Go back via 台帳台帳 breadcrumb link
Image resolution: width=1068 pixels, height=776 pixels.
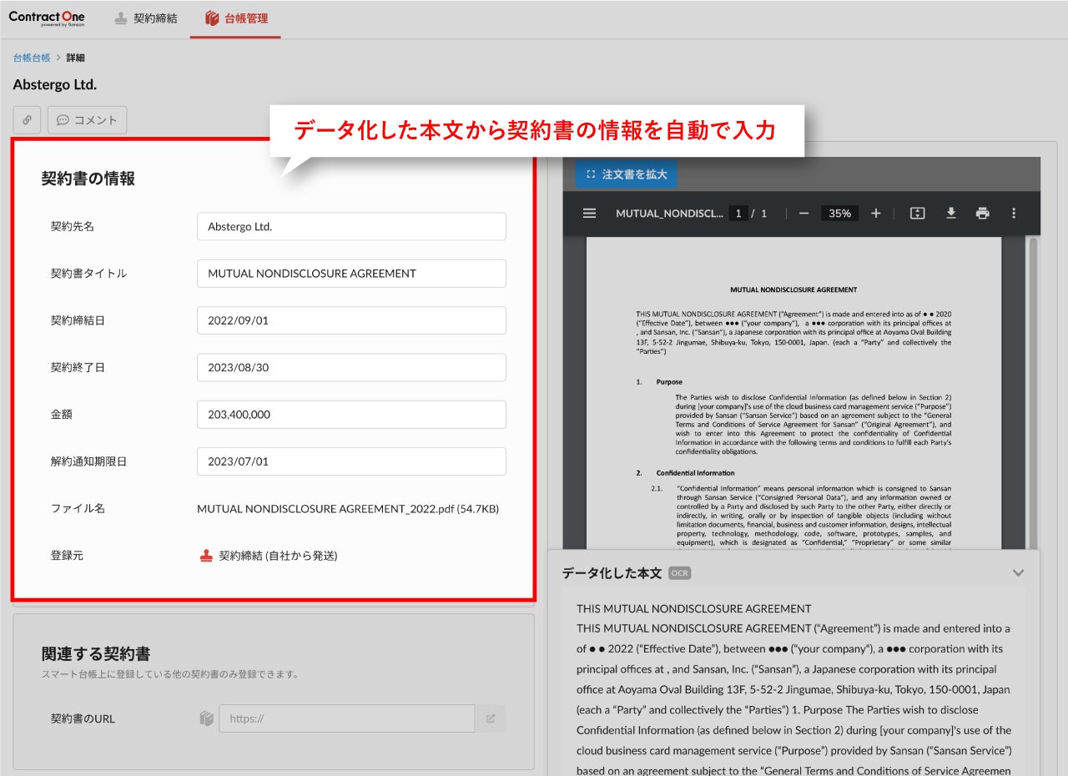click(x=32, y=58)
